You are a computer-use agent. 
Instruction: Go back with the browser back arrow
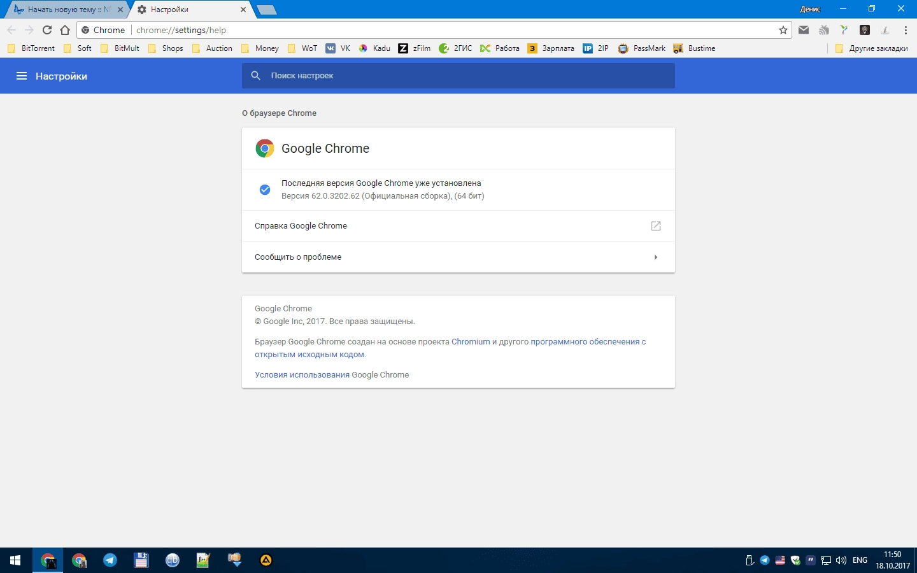[11, 30]
